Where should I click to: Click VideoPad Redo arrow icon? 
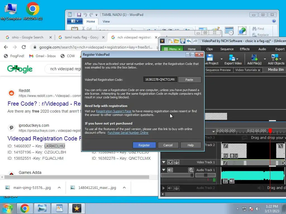pyautogui.click(x=195, y=41)
